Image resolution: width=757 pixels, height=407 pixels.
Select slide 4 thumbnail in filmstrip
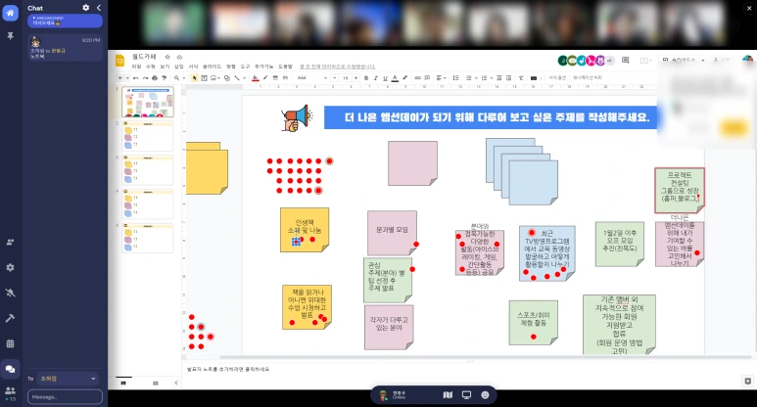(148, 204)
